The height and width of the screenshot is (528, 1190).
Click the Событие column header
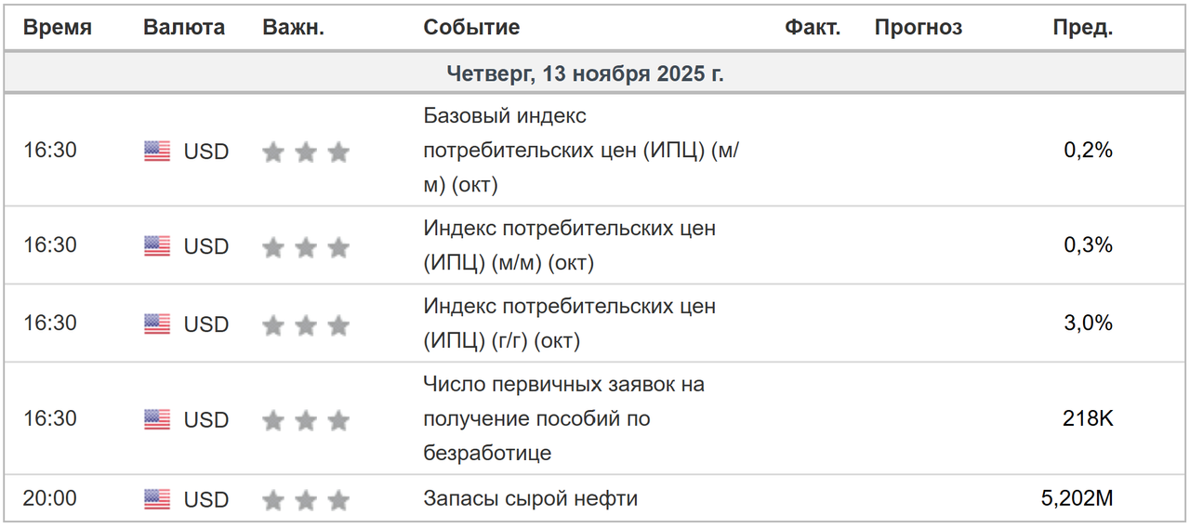471,28
